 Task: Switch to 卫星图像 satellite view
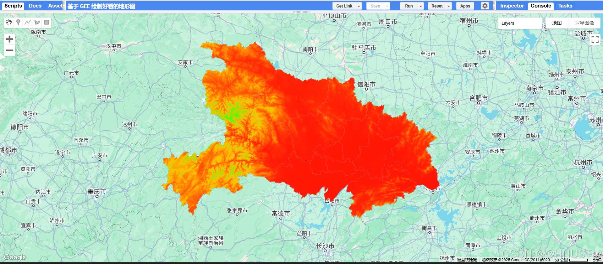click(584, 23)
